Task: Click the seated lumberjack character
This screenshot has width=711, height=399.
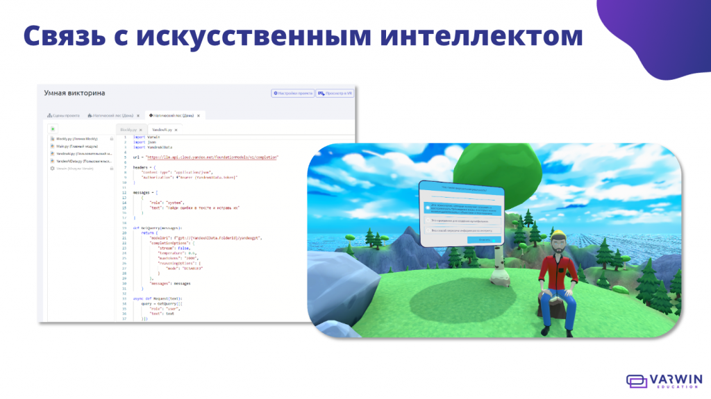Action: (x=558, y=282)
